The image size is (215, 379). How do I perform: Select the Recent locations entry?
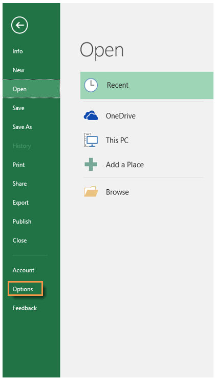pyautogui.click(x=147, y=85)
